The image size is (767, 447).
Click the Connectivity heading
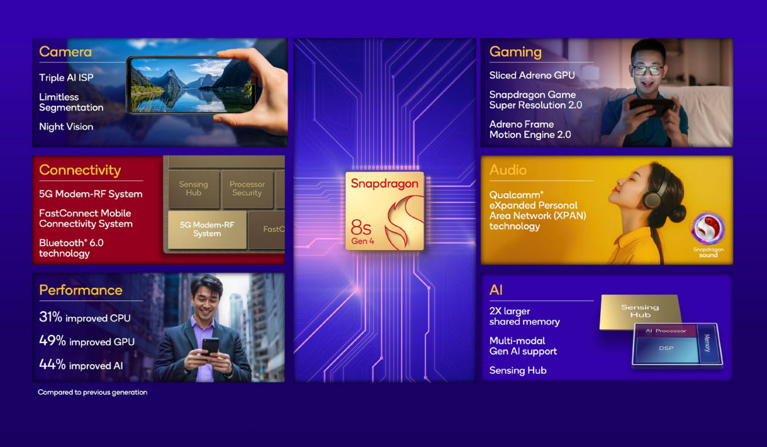pyautogui.click(x=80, y=170)
